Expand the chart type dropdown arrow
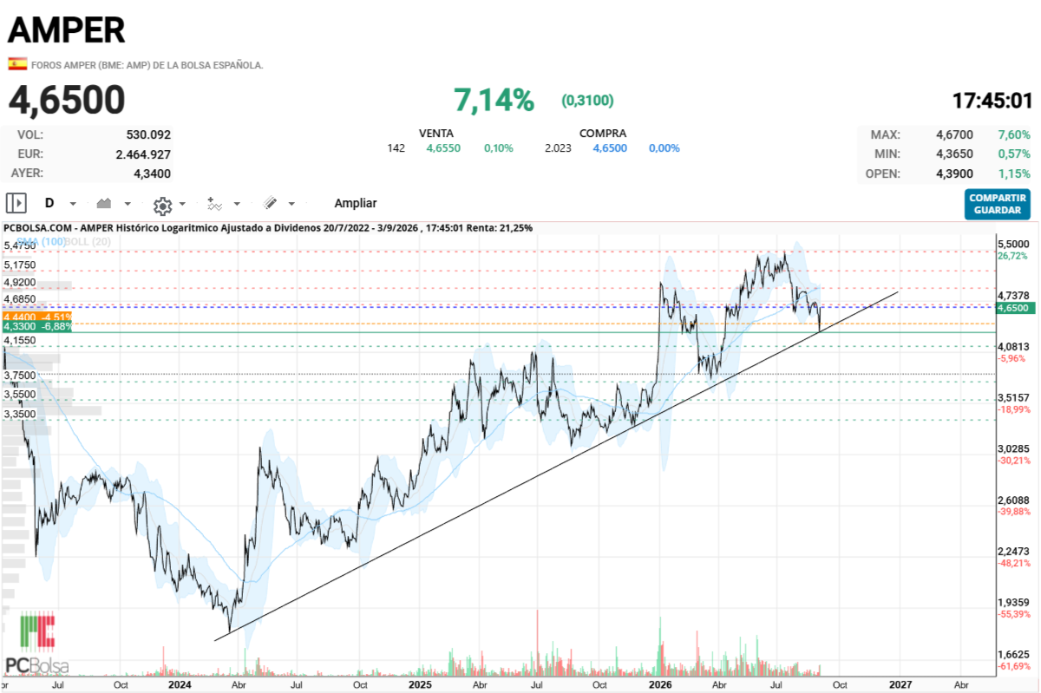This screenshot has width=1041, height=693. click(x=128, y=204)
